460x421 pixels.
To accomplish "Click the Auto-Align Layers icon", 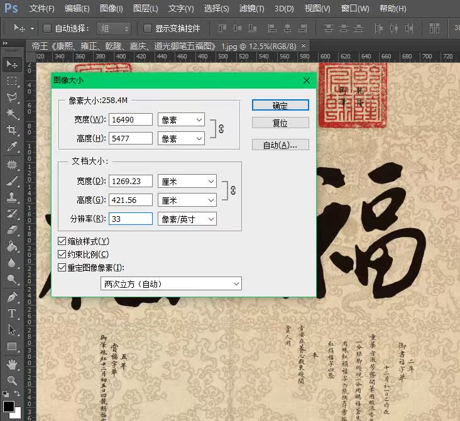I will [x=434, y=28].
